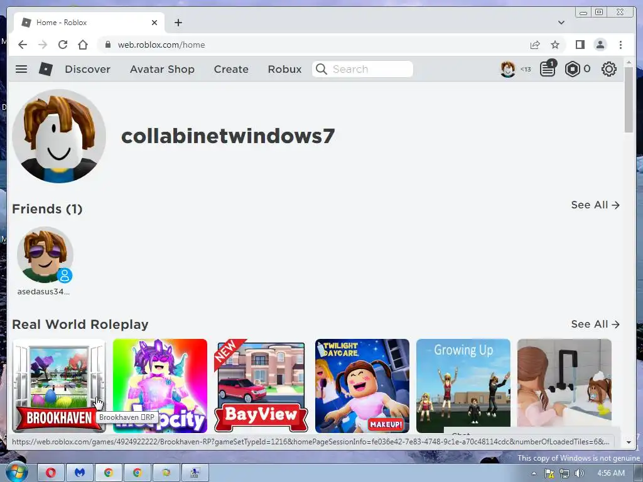The height and width of the screenshot is (482, 643).
Task: Open a new tab with plus button
Action: (x=178, y=23)
